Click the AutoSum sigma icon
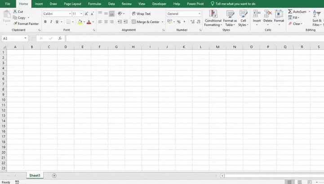Screen dimensions: 324x184 tap(290, 12)
